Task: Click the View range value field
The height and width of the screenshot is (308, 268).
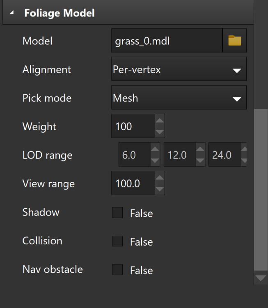Action: pos(133,183)
